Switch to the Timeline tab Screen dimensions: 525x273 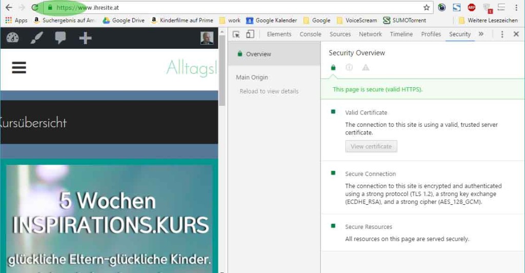[401, 34]
